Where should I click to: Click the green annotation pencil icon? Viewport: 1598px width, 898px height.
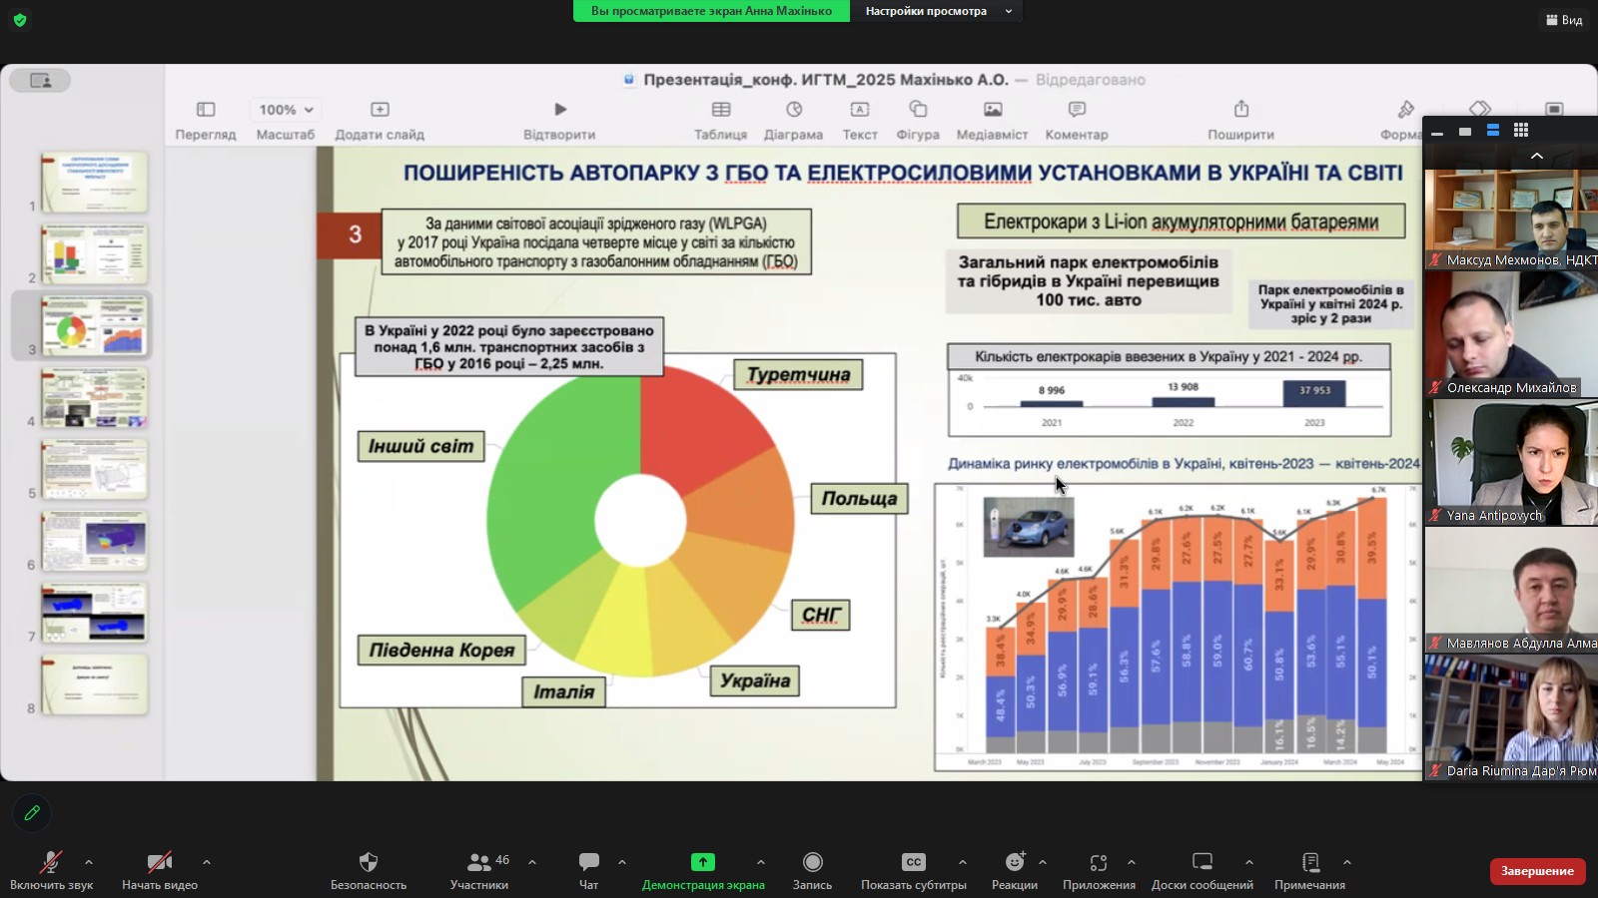click(x=32, y=813)
